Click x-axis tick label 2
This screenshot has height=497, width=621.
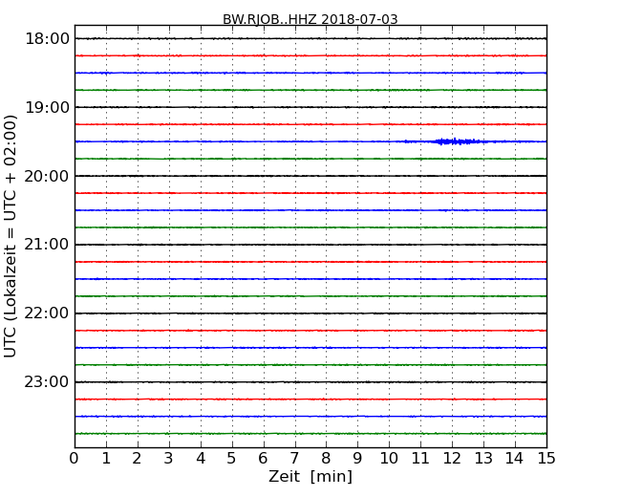137,458
